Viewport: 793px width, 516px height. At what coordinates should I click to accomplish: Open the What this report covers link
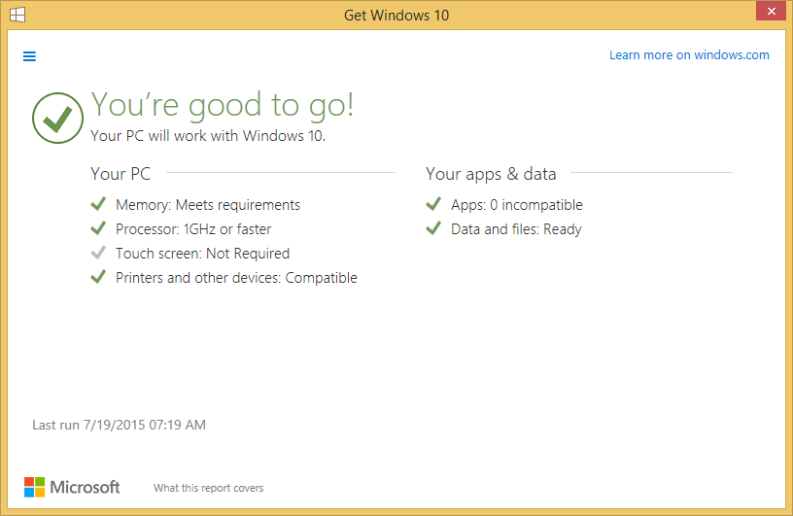pos(208,488)
